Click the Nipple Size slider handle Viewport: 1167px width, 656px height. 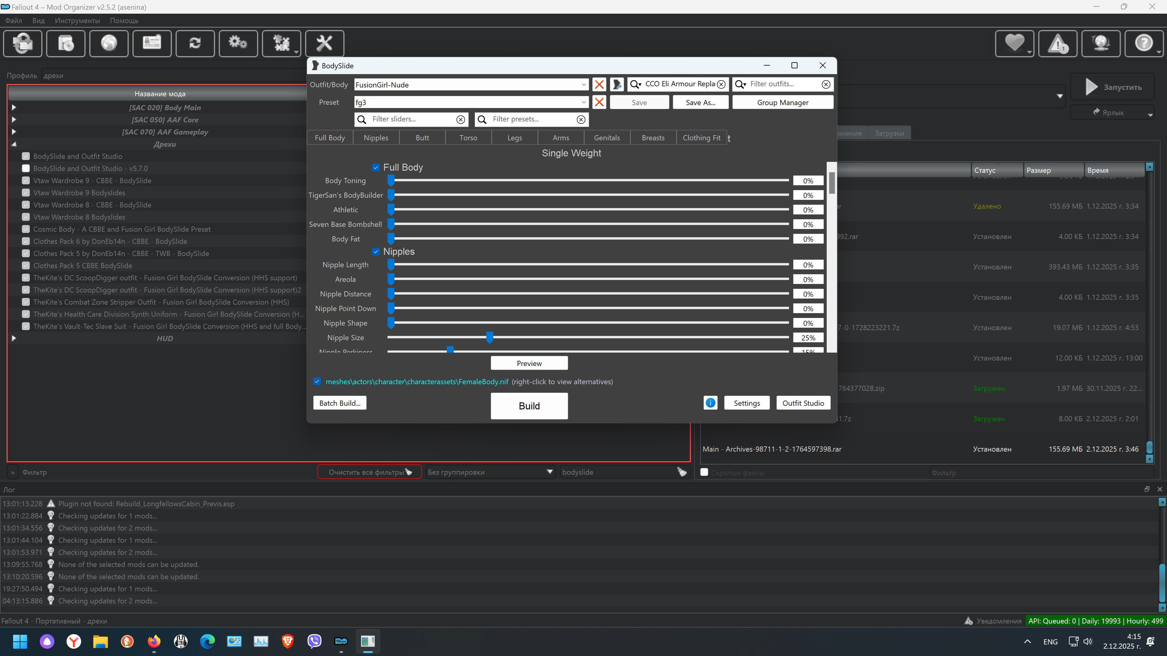489,337
